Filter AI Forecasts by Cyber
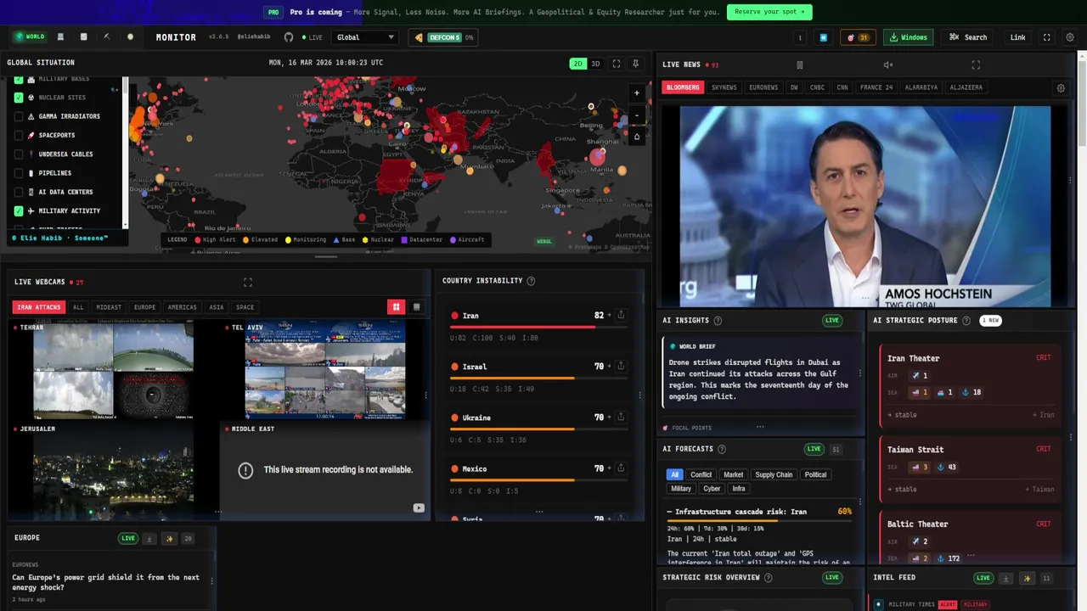 pyautogui.click(x=712, y=488)
